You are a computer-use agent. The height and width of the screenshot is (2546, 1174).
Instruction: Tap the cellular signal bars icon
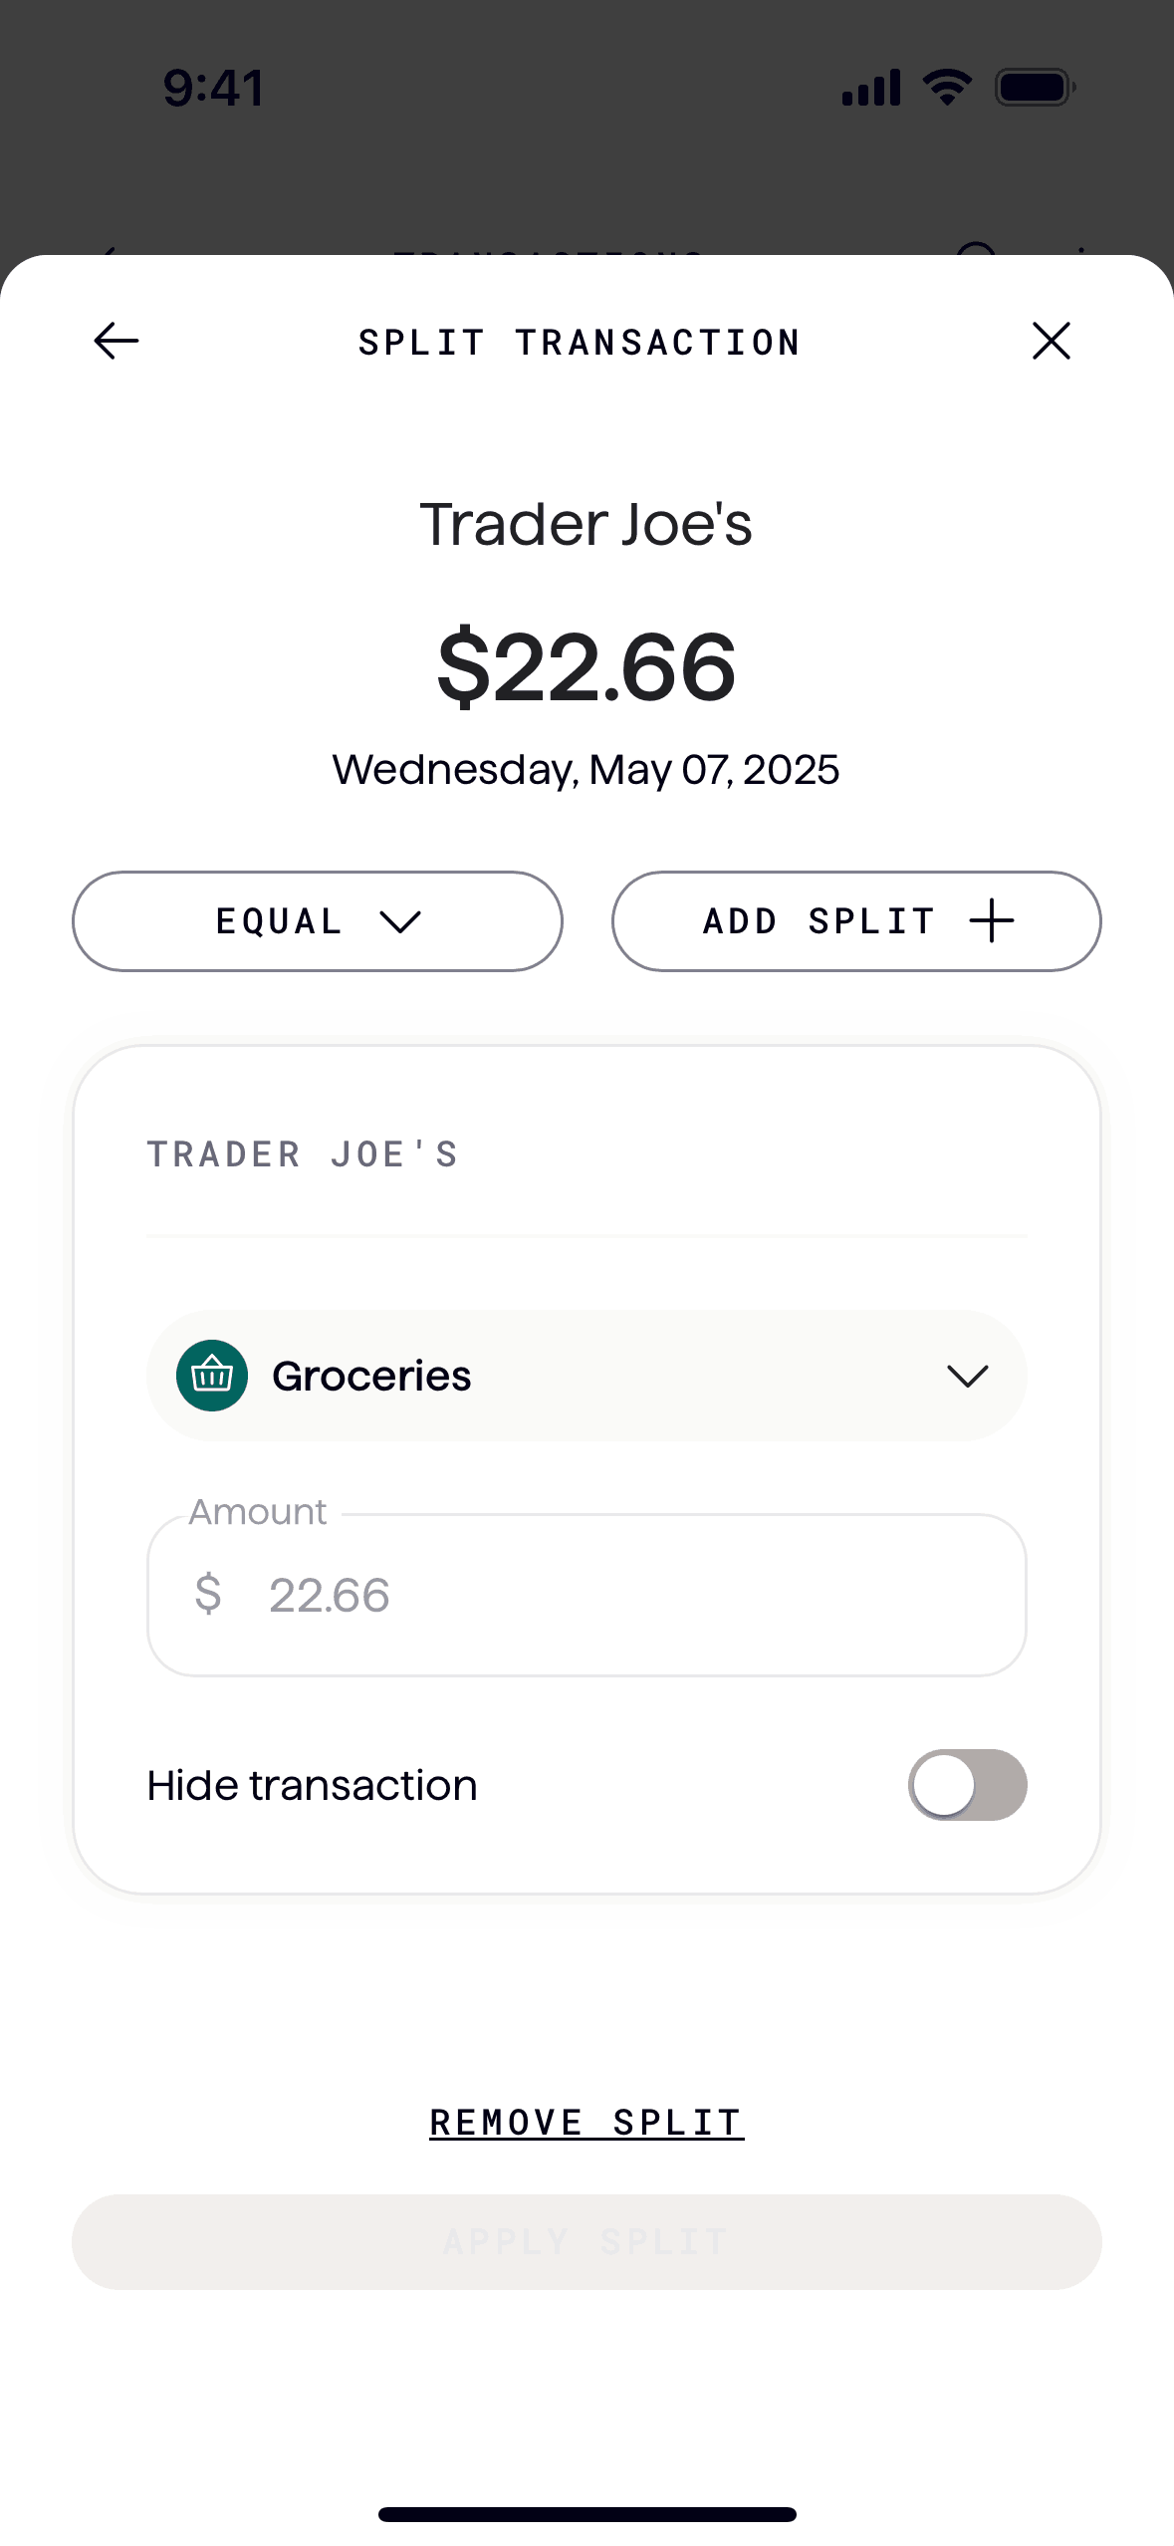[x=871, y=88]
